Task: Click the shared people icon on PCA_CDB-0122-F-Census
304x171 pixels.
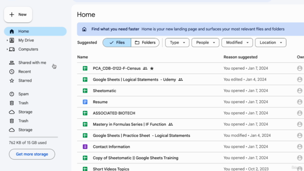Action: coord(145,68)
